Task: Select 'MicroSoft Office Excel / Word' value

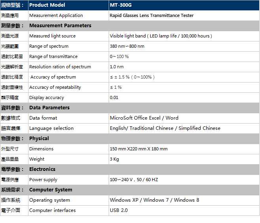Action: pos(144,118)
